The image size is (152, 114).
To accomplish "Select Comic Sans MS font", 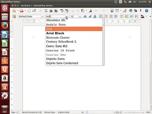I will click(x=74, y=46).
